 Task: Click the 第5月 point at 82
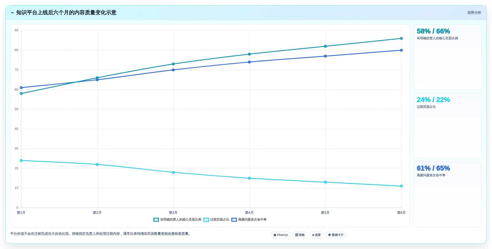pyautogui.click(x=325, y=46)
